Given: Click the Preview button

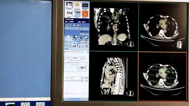Looking at the screenshot, I should pos(86,78).
